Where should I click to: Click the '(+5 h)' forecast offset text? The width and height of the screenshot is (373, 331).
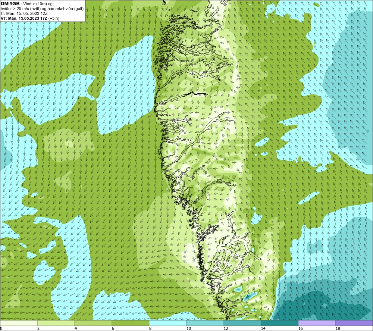click(x=54, y=18)
